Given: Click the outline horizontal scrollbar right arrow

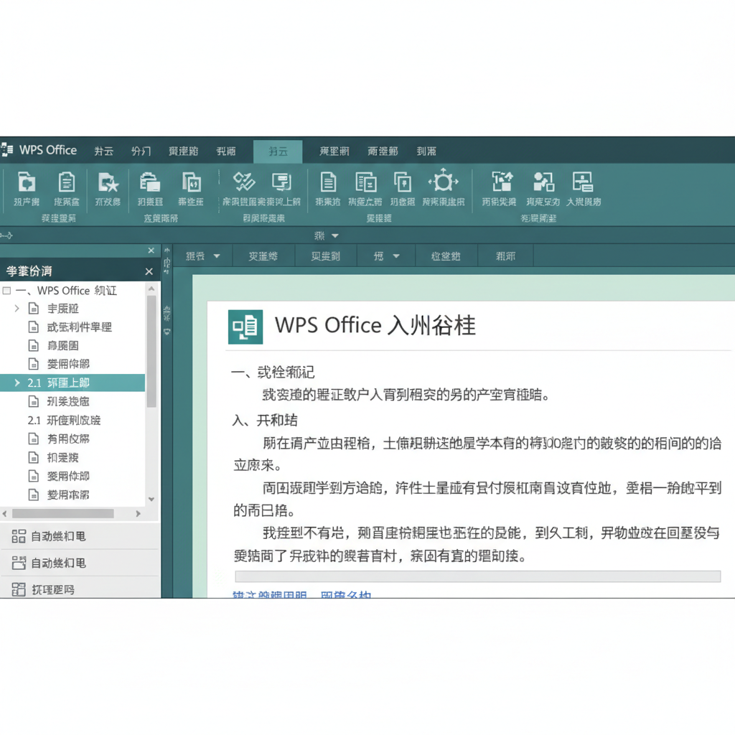Looking at the screenshot, I should coord(138,514).
